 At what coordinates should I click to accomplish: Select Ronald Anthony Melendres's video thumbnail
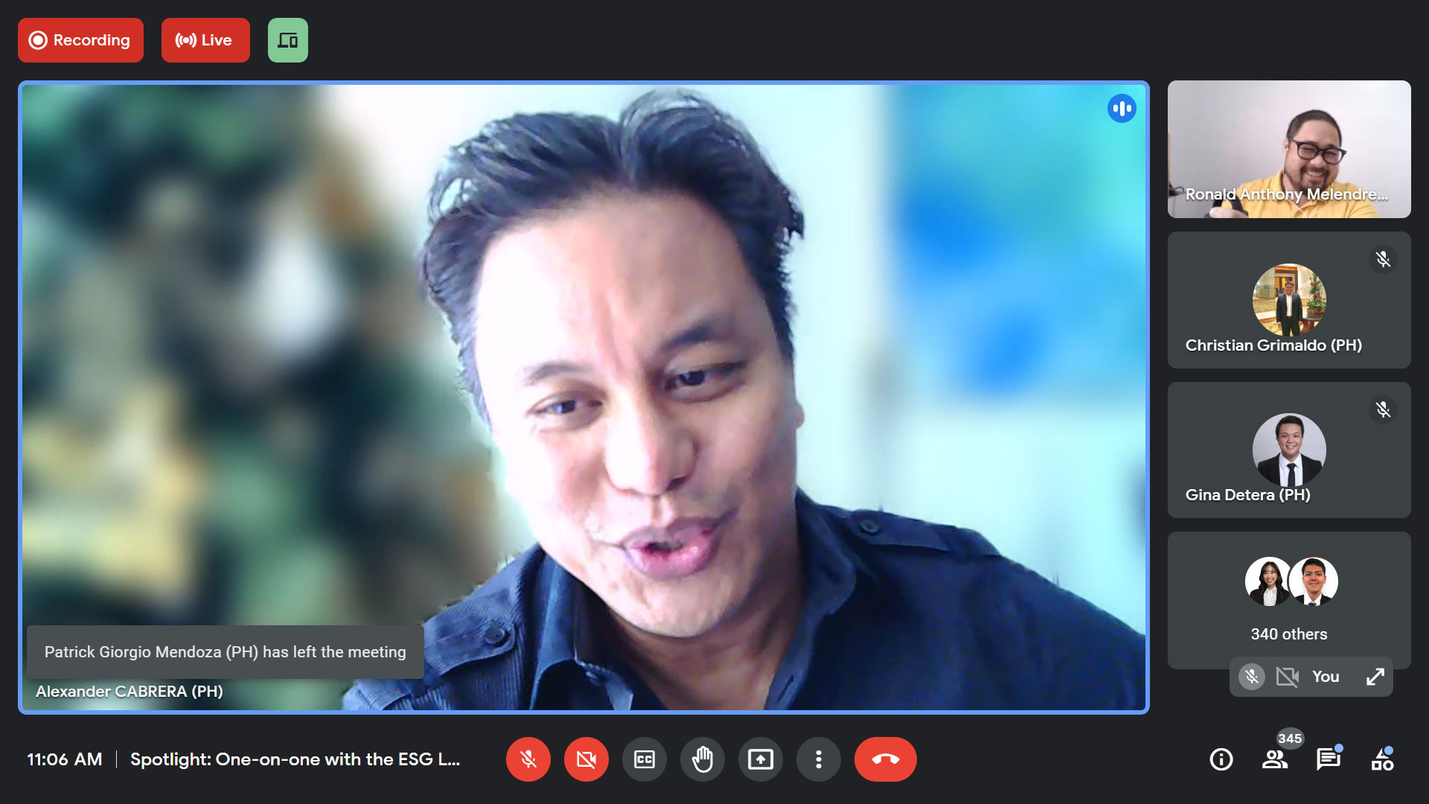(x=1288, y=149)
